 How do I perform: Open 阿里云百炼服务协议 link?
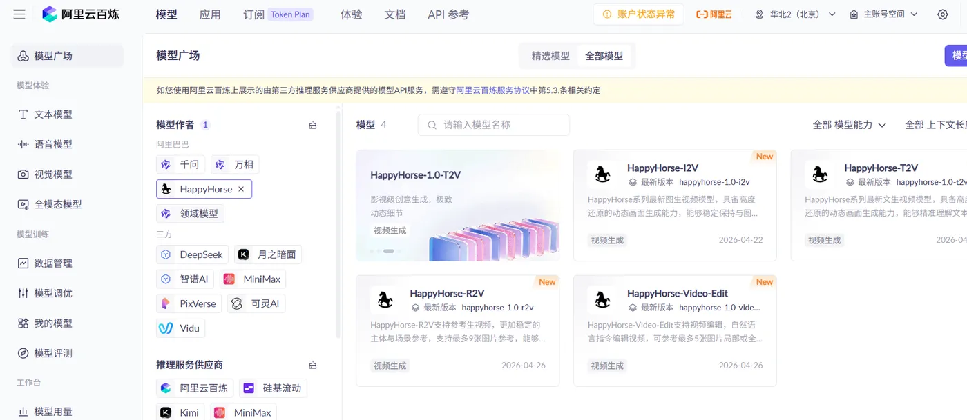click(x=493, y=90)
